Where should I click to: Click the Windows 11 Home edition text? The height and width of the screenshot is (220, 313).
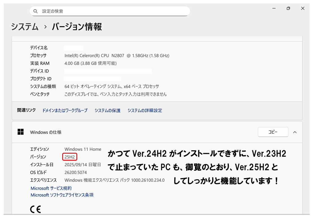(83, 149)
